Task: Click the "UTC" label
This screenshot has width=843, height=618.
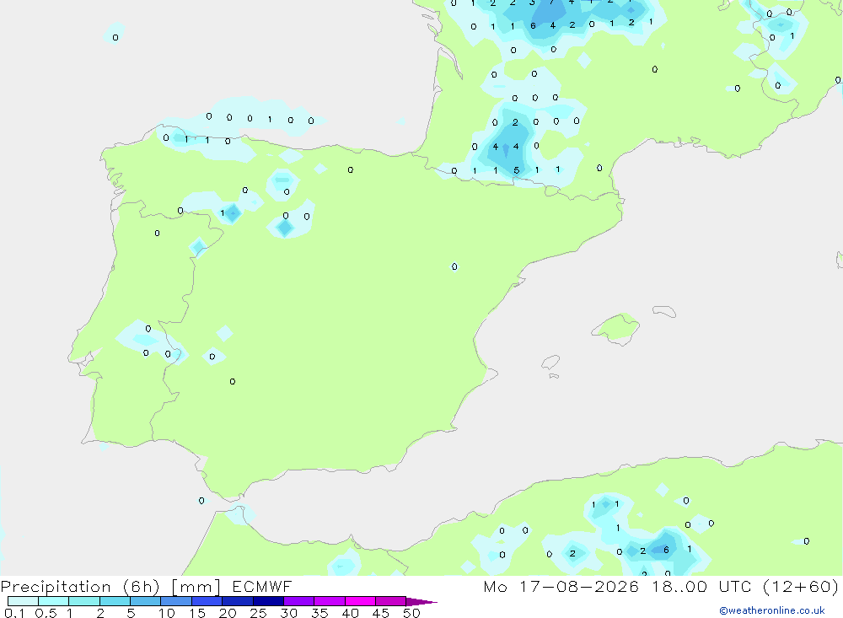Action: 735,586
